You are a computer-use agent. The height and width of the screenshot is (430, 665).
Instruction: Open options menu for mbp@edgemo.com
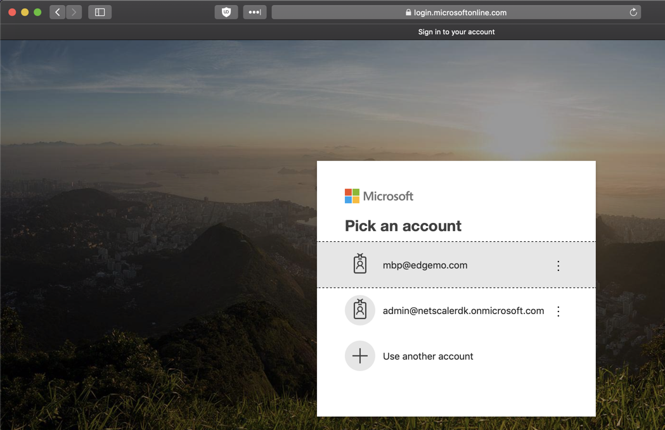pos(558,265)
